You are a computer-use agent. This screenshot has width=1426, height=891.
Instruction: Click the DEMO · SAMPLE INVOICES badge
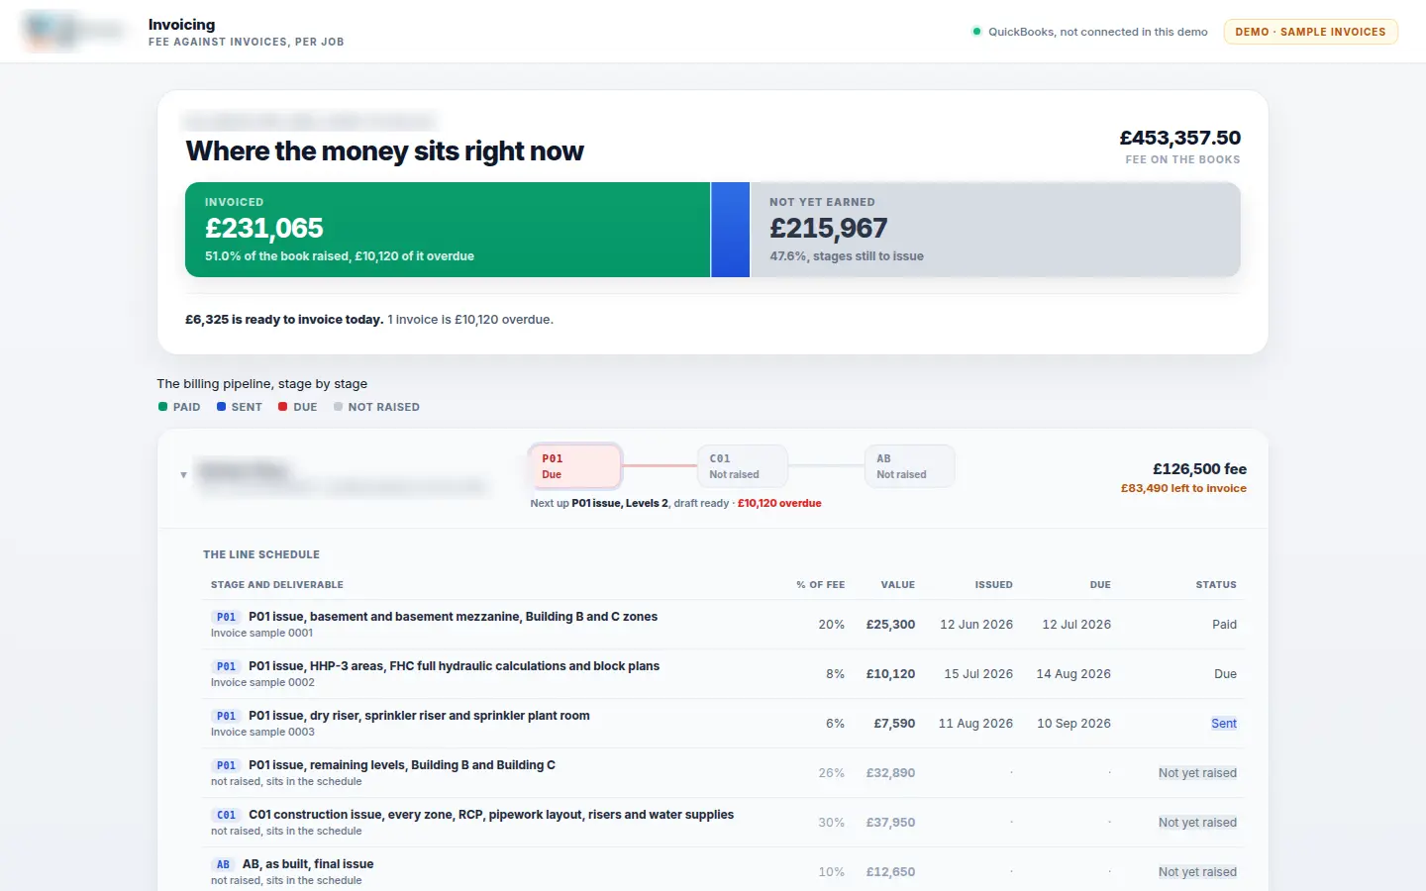tap(1310, 32)
